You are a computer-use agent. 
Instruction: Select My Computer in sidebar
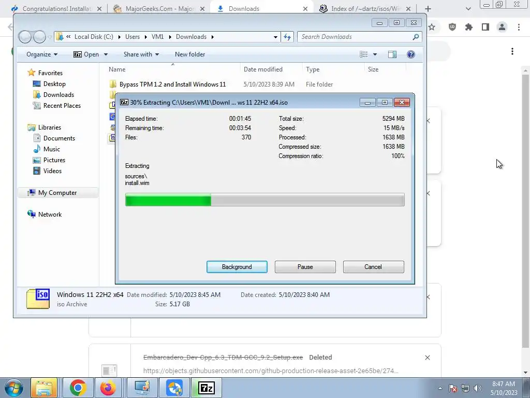[x=57, y=193]
